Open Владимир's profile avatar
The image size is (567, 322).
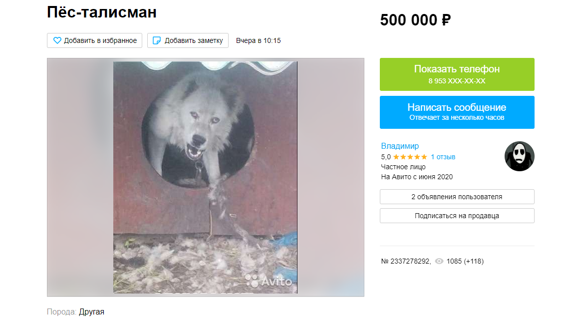[x=519, y=156]
